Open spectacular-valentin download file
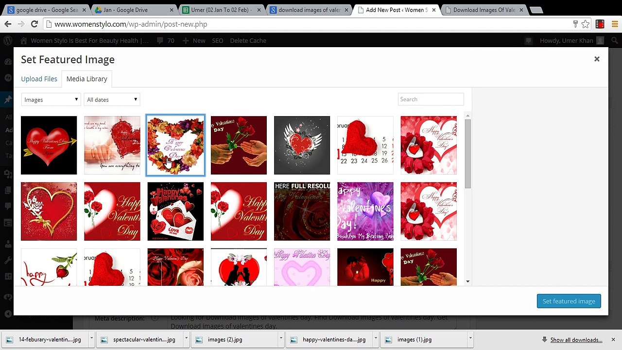This screenshot has height=350, width=622. 138,339
